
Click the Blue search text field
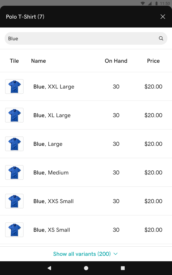click(80, 38)
